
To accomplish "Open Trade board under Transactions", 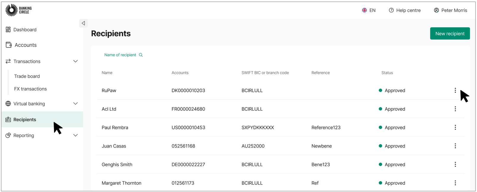I will (x=27, y=76).
